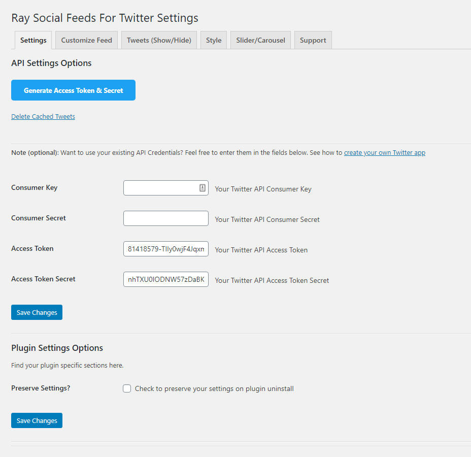Click 'Your Twitter API Access Token' description

261,250
